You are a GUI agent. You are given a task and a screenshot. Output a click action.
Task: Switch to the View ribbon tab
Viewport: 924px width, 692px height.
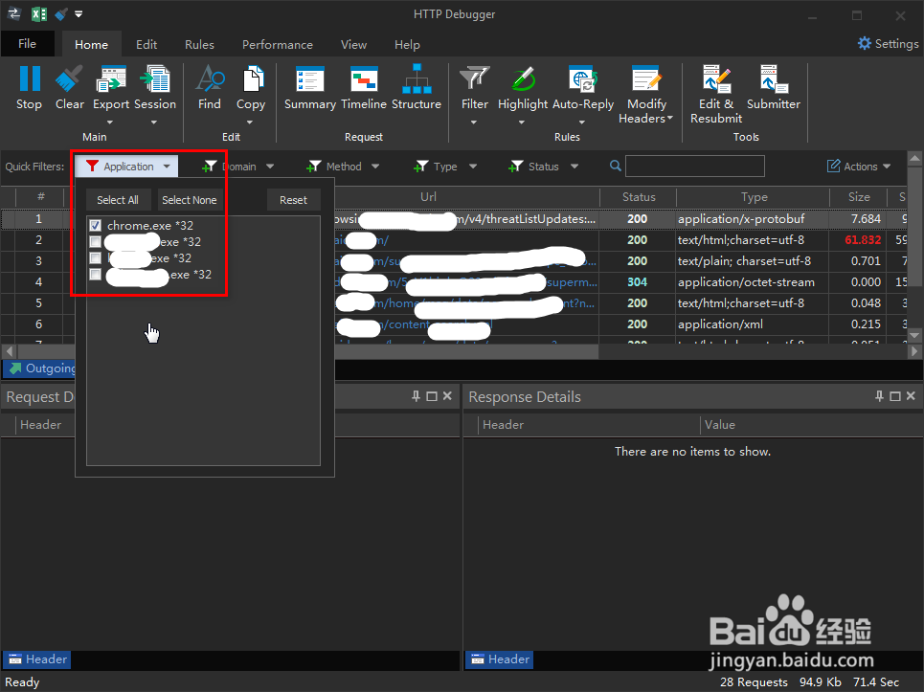[x=353, y=45]
